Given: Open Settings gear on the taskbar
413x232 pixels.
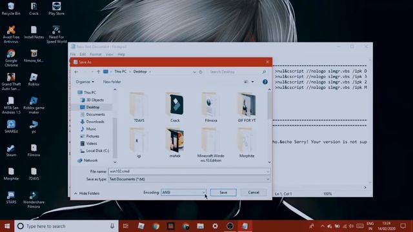Looking at the screenshot, I should (215, 226).
